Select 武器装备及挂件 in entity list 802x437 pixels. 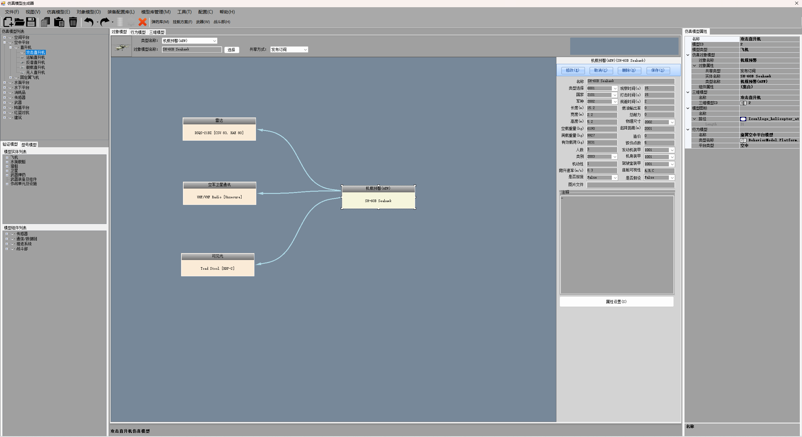24,179
